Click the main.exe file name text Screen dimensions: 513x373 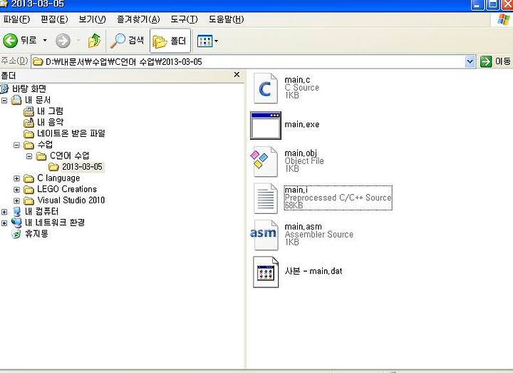pyautogui.click(x=302, y=124)
